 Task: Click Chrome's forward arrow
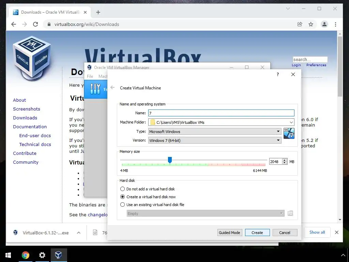25,24
